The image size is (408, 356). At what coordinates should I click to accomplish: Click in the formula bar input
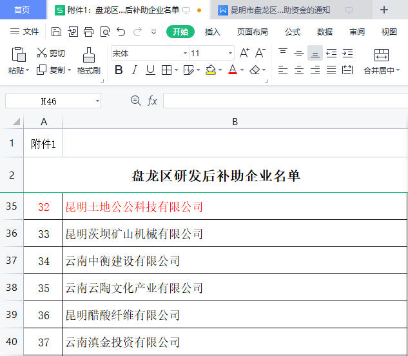[286, 101]
